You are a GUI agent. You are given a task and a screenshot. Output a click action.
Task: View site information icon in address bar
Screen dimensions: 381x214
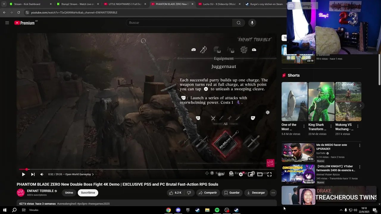27,12
